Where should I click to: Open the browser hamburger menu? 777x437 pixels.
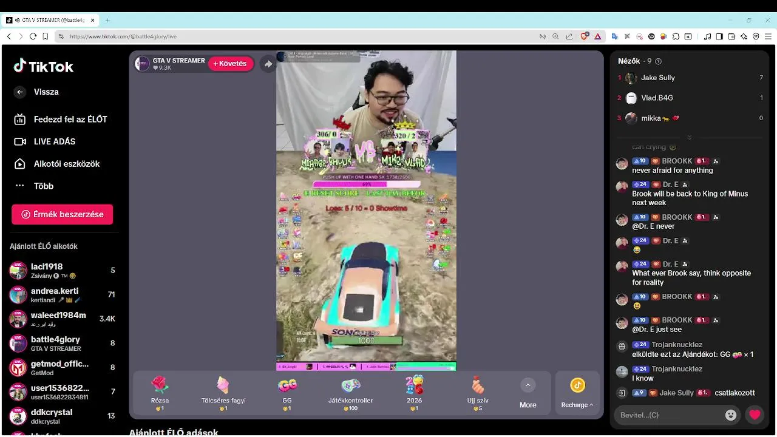pos(768,36)
